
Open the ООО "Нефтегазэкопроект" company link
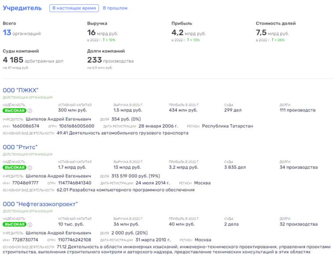click(40, 204)
